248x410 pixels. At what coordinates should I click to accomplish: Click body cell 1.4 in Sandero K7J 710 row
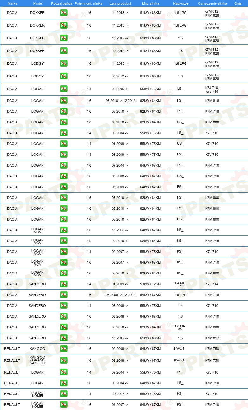180,306
